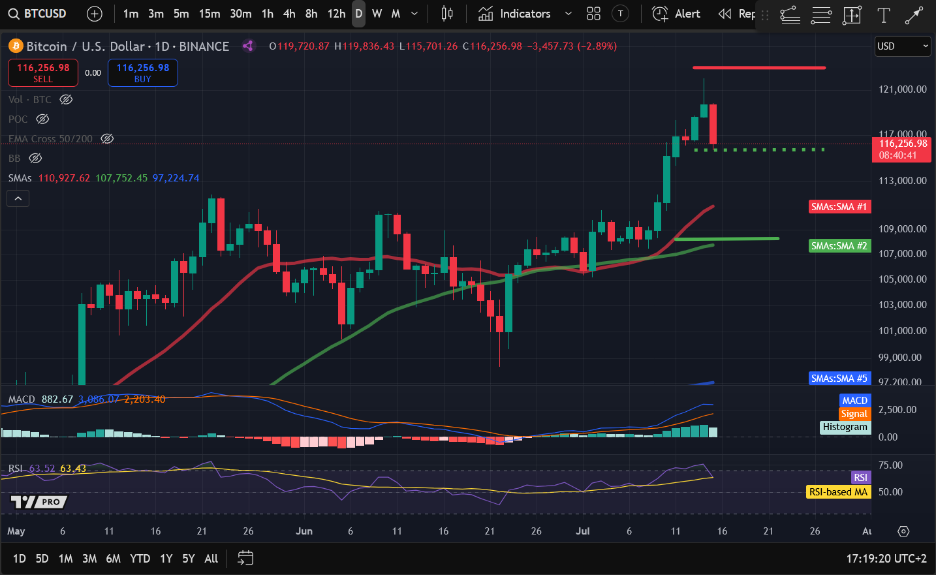Set date range to YTD
The height and width of the screenshot is (575, 936).
(140, 559)
